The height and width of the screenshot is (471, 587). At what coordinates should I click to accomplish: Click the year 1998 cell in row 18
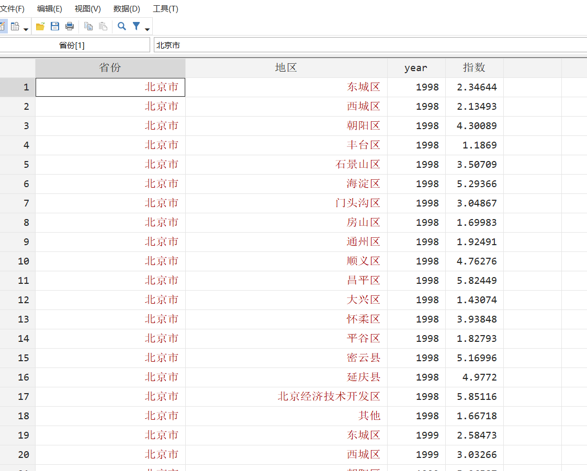(x=416, y=416)
